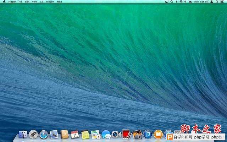Open Finder from the Dock
Image resolution: width=227 pixels, height=142 pixels.
[x=23, y=135]
